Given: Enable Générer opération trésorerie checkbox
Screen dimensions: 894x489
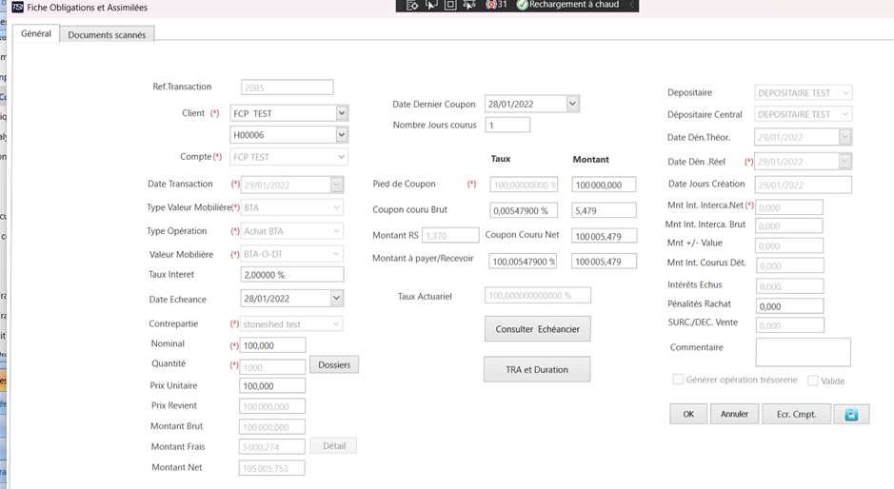Looking at the screenshot, I should (678, 380).
